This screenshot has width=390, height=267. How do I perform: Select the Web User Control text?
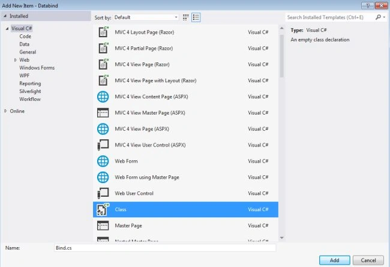134,193
